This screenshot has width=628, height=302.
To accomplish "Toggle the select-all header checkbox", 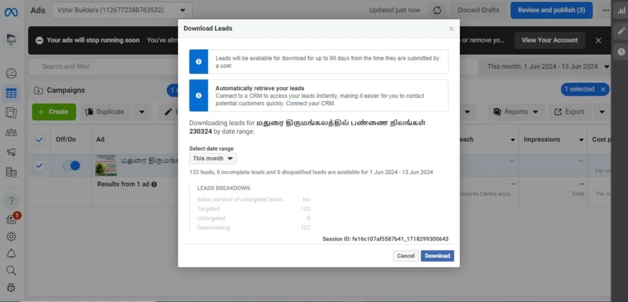I will tap(40, 140).
